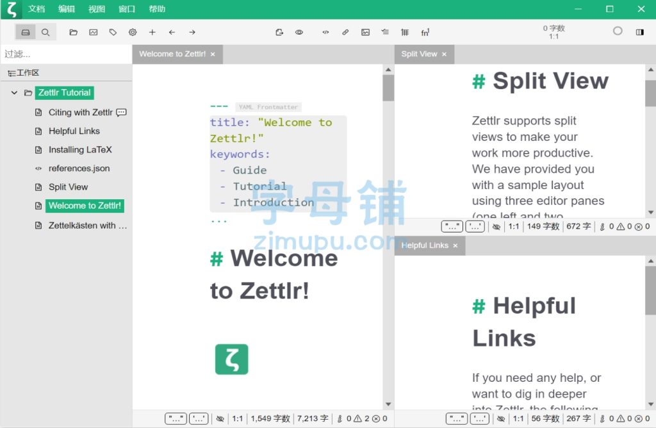This screenshot has width=656, height=428.
Task: Open references.json file
Action: [x=79, y=168]
